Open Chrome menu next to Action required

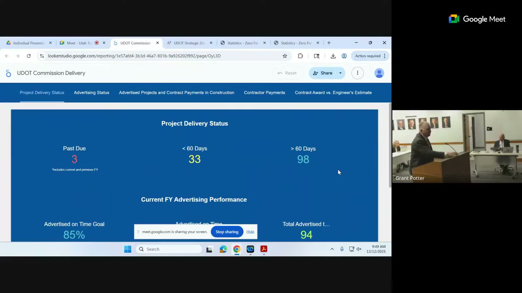384,56
